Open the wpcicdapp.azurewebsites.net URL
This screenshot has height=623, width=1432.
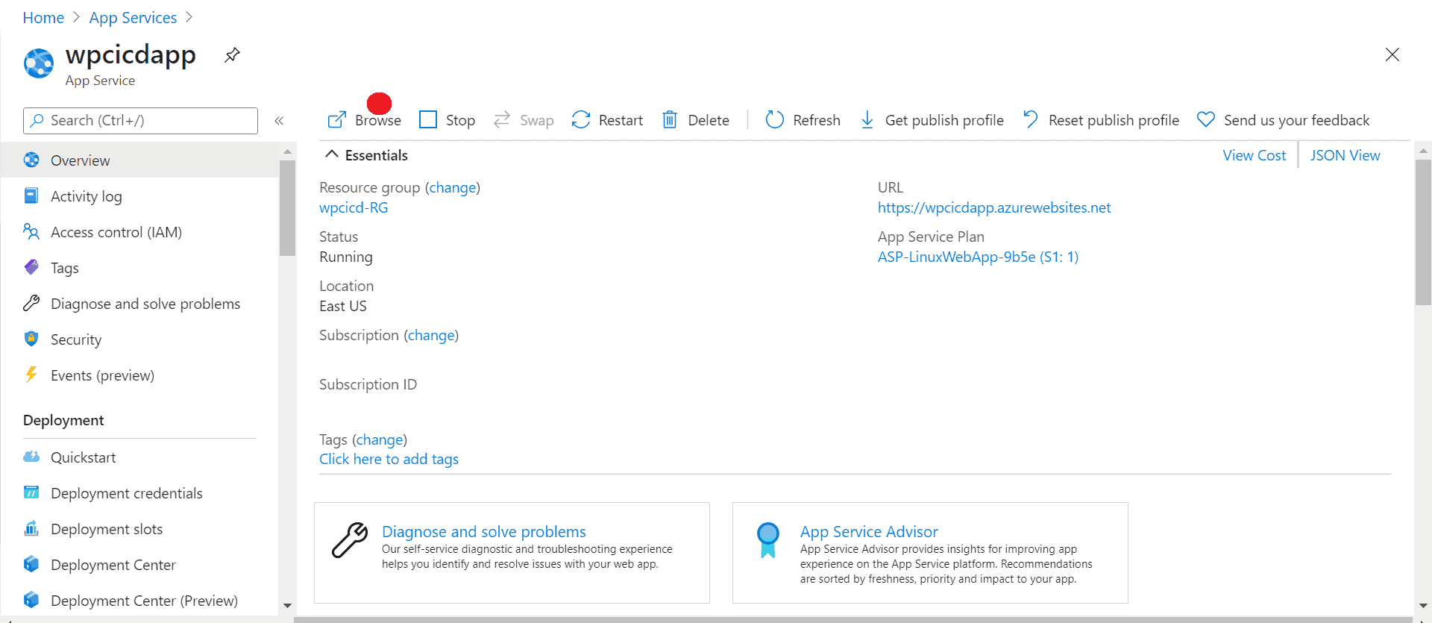[x=994, y=207]
